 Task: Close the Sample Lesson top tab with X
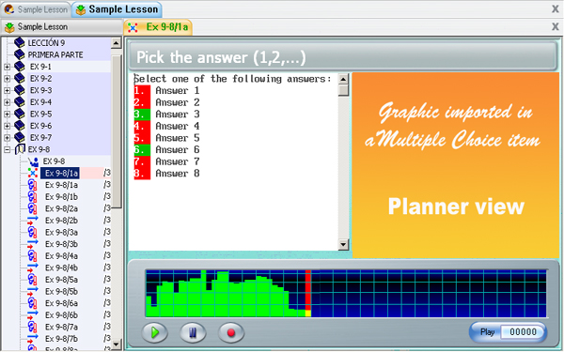pos(556,9)
